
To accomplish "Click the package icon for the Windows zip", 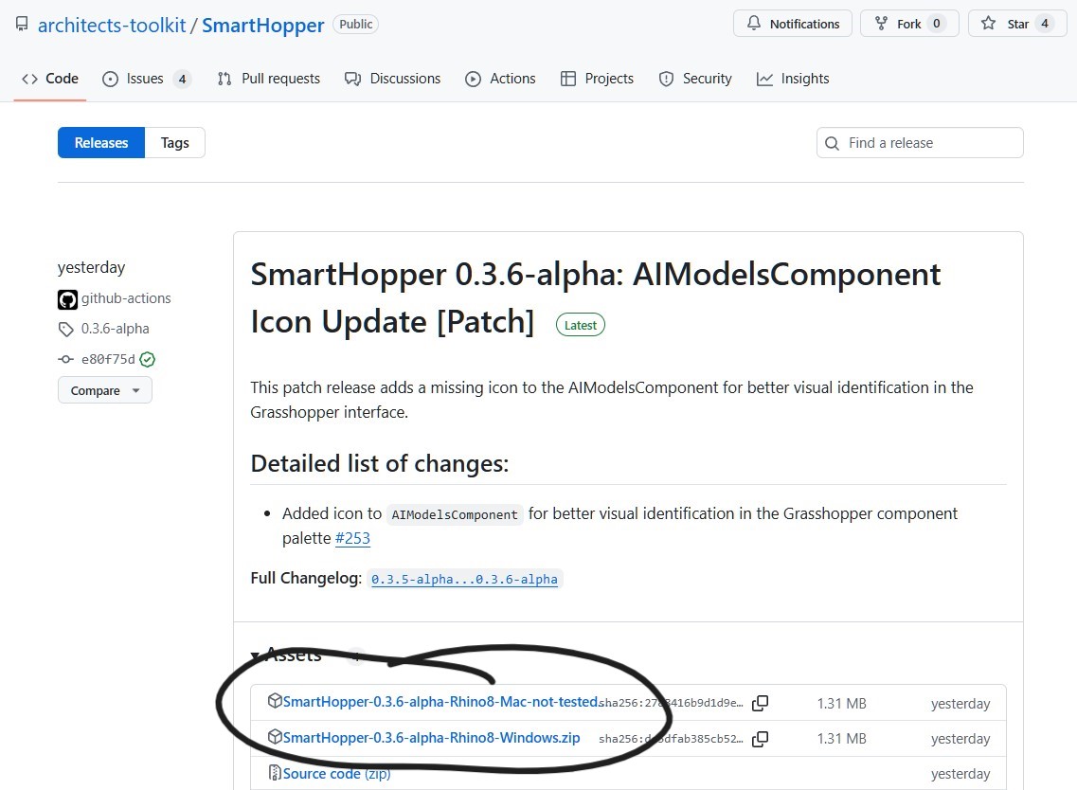I will point(275,739).
